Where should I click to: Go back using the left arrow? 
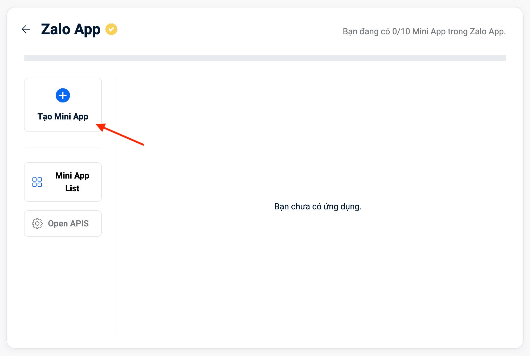26,29
